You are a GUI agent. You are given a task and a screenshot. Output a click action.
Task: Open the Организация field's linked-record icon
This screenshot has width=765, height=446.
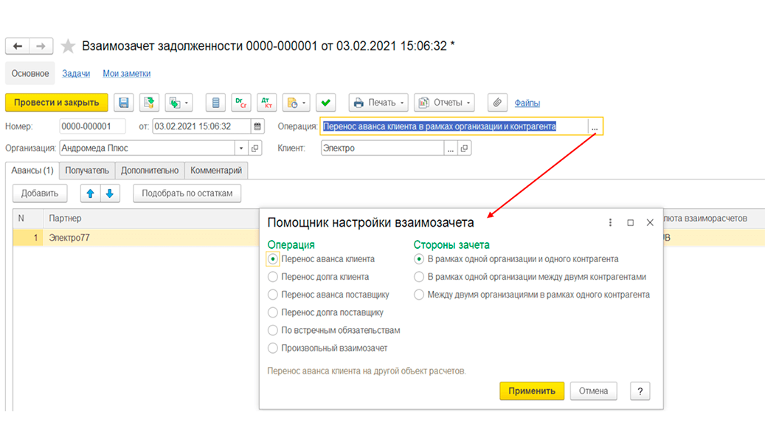255,148
